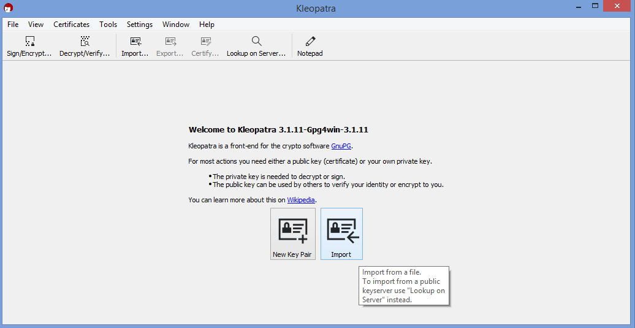This screenshot has width=635, height=328.
Task: Open the Help menu
Action: pyautogui.click(x=207, y=25)
